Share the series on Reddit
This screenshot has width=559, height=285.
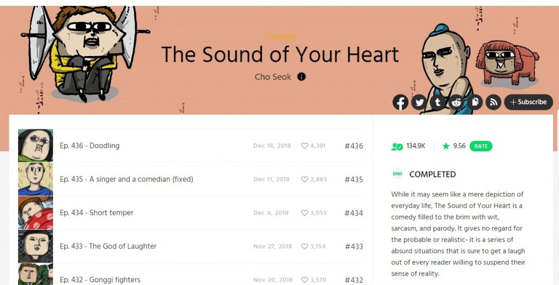click(x=456, y=102)
